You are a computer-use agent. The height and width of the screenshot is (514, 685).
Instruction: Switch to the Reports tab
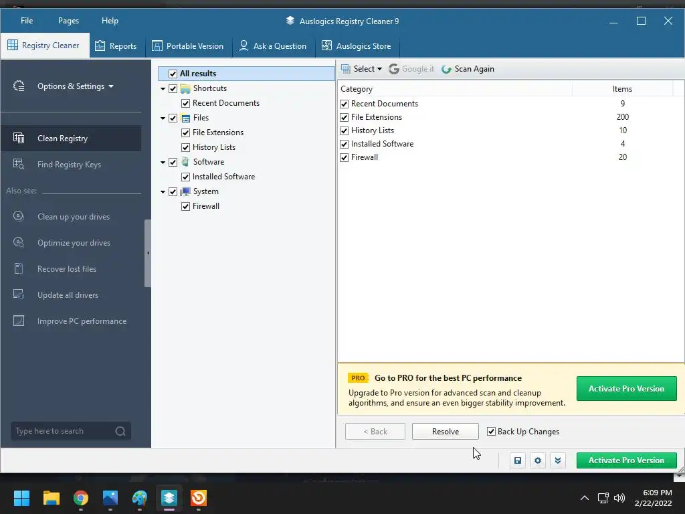(x=116, y=46)
